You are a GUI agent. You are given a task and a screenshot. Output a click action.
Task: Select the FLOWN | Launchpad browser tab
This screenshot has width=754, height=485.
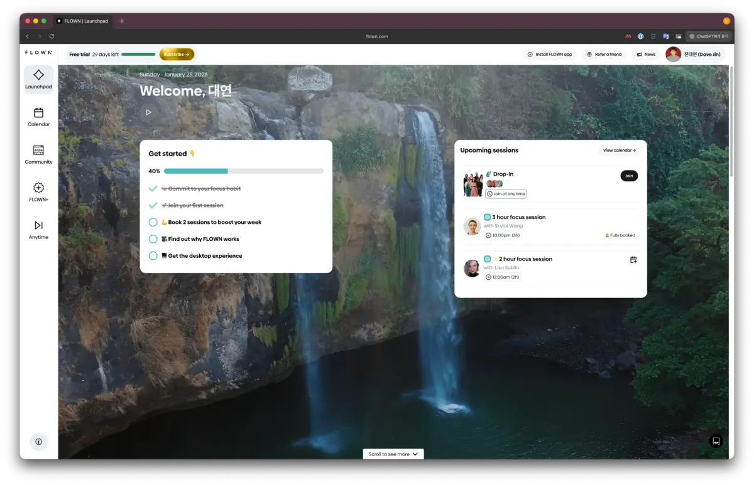[83, 21]
